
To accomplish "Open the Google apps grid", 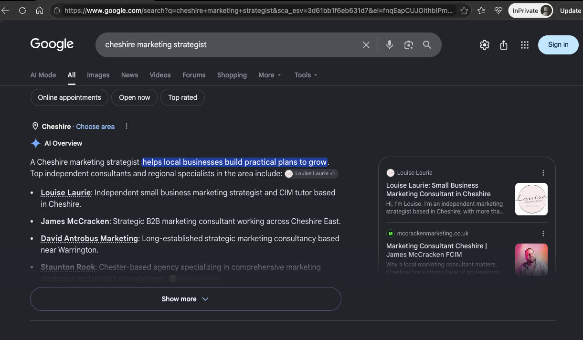I will 525,45.
